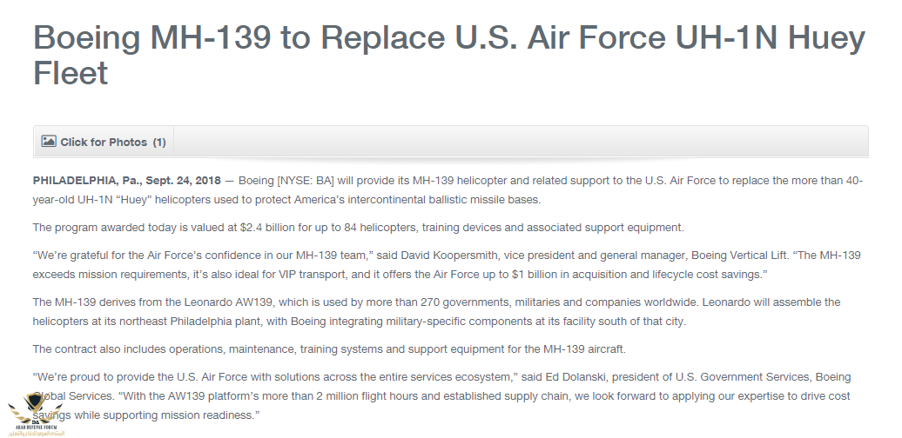Image resolution: width=902 pixels, height=438 pixels.
Task: Click the ARAB DEFENSE FORUM caption under the logo
Action: click(x=36, y=428)
